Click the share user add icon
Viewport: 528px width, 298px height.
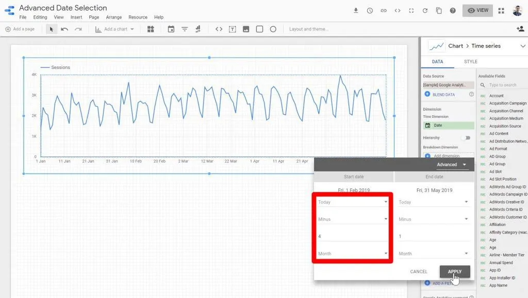coord(520,29)
